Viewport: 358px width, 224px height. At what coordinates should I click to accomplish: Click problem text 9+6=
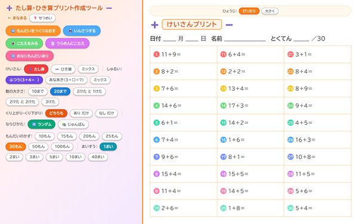pyautogui.click(x=169, y=157)
